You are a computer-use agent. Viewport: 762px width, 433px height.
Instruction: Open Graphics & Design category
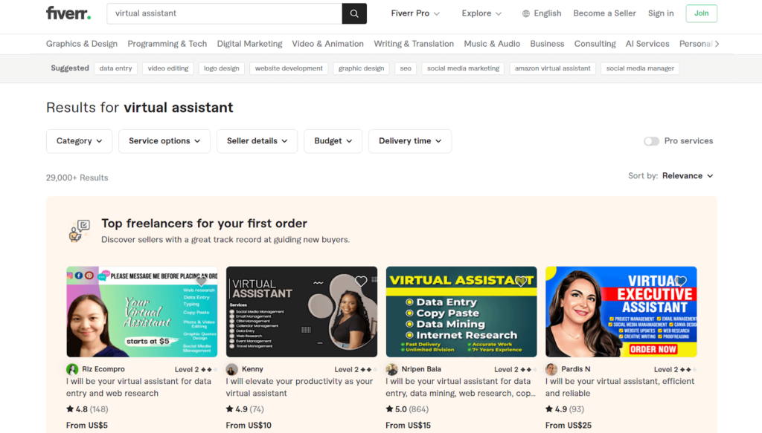pos(82,44)
